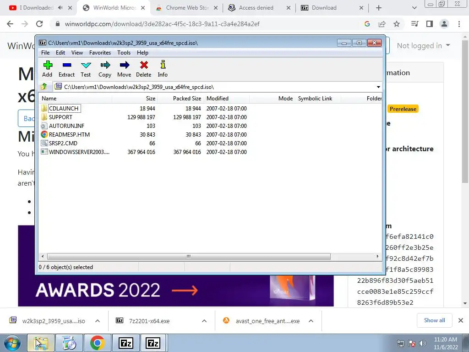Open Chrome three-dot menu
This screenshot has width=469, height=352.
tap(459, 24)
